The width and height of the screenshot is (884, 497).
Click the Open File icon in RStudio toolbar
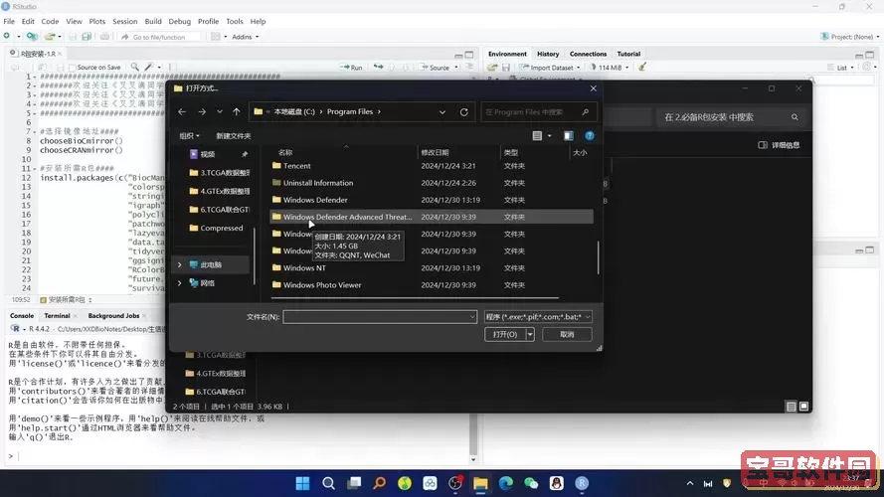(50, 37)
